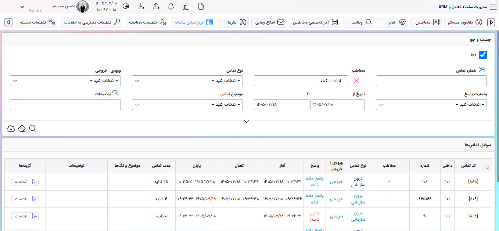Click the اتصال column header
The width and height of the screenshot is (499, 231).
[x=240, y=166]
